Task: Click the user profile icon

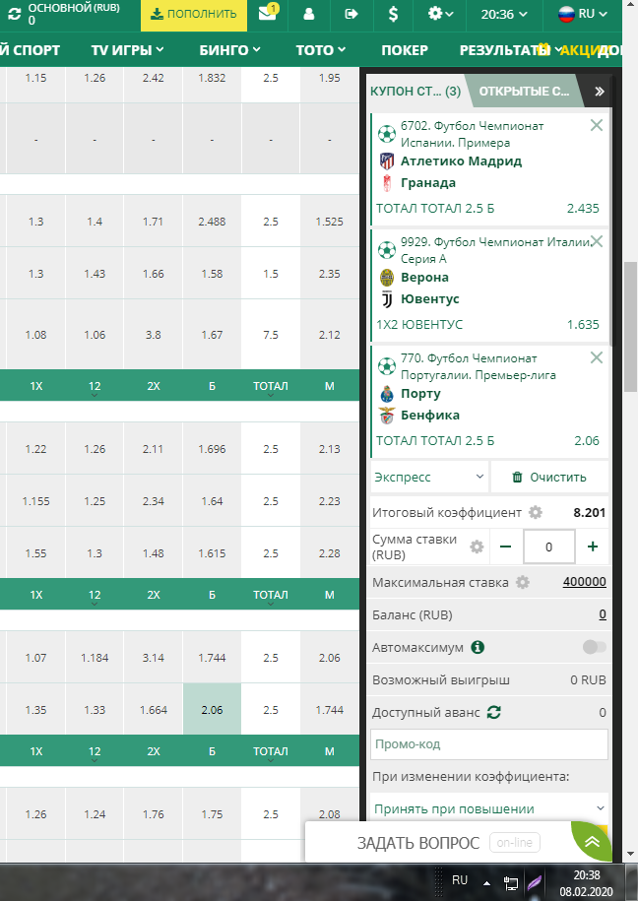Action: click(x=309, y=15)
